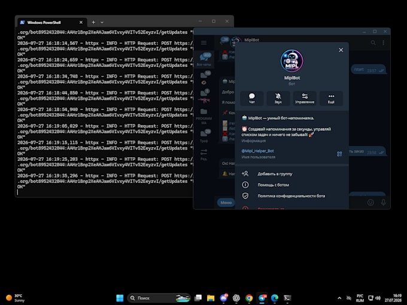Open File Explorer from the taskbar
Image resolution: width=407 pixels, height=305 pixels.
click(211, 298)
